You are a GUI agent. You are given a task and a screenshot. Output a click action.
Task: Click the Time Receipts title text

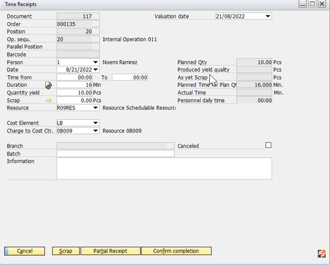tap(21, 4)
